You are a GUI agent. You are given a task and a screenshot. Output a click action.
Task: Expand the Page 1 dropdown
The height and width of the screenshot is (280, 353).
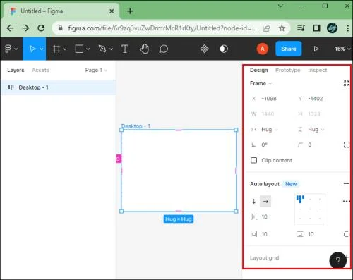pos(96,70)
